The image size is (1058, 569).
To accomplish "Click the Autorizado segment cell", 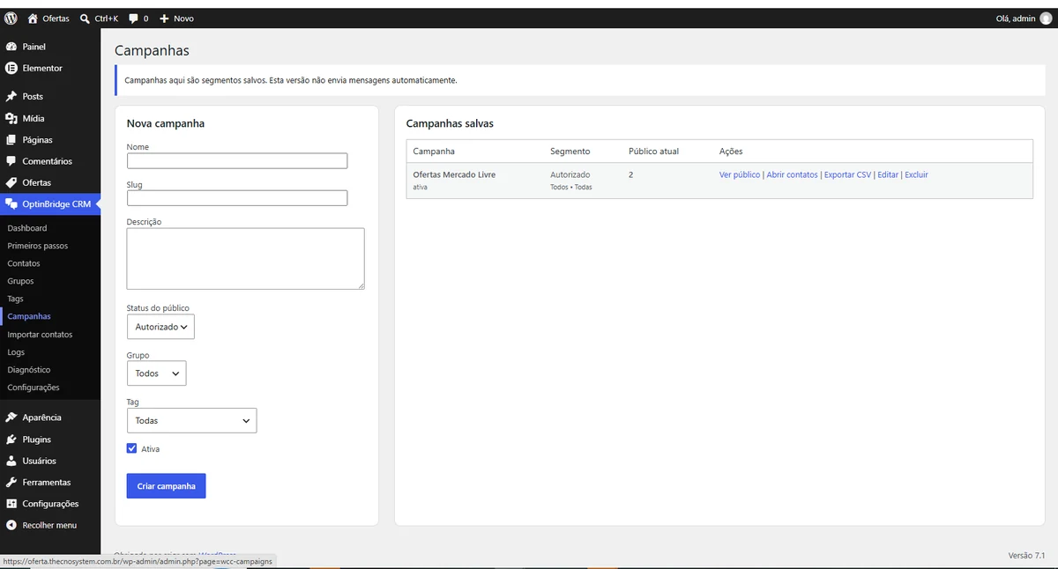I will [570, 174].
